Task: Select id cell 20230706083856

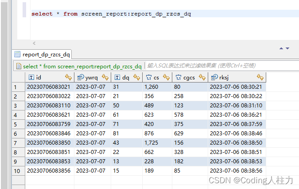Action: (50, 171)
